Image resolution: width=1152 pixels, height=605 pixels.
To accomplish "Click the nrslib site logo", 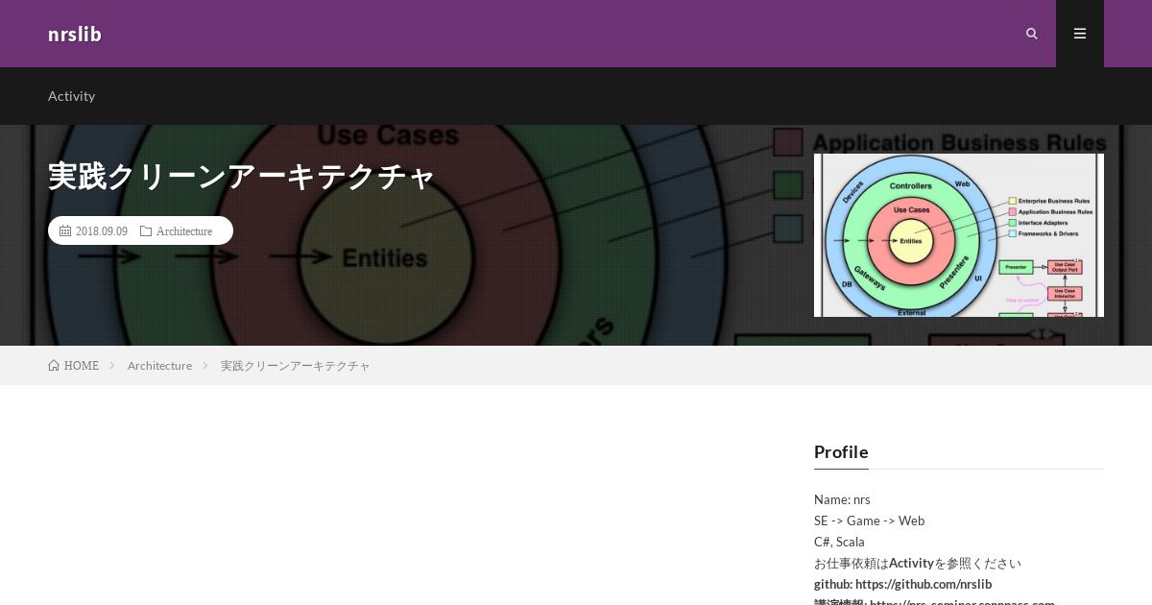I will [x=75, y=34].
